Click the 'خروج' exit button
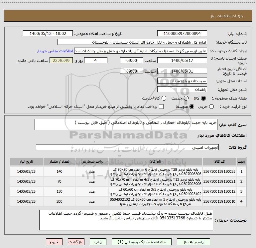This screenshot has height=248, width=256. coord(54,242)
